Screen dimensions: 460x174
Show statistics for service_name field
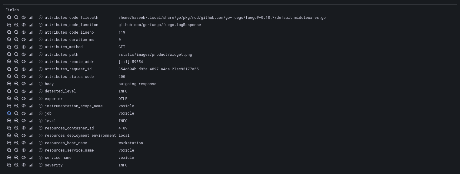(31, 158)
